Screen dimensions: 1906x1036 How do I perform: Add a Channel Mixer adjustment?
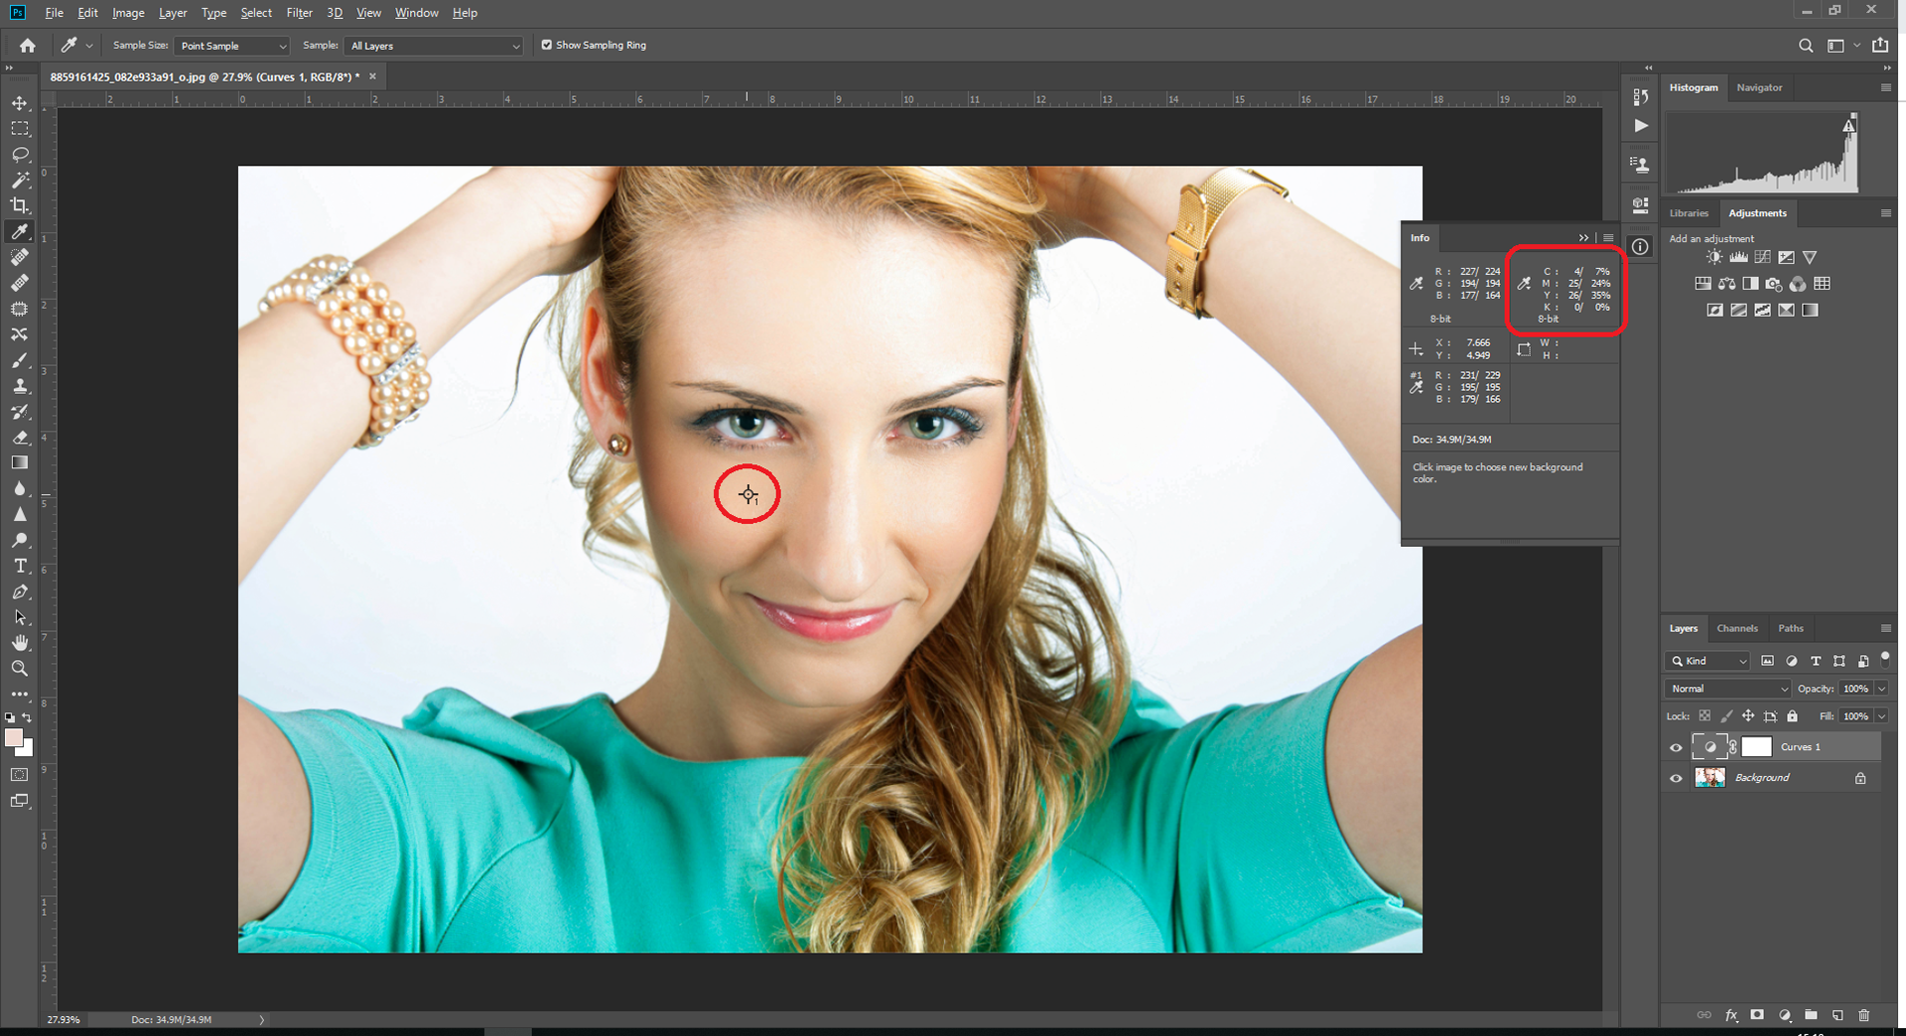point(1798,284)
